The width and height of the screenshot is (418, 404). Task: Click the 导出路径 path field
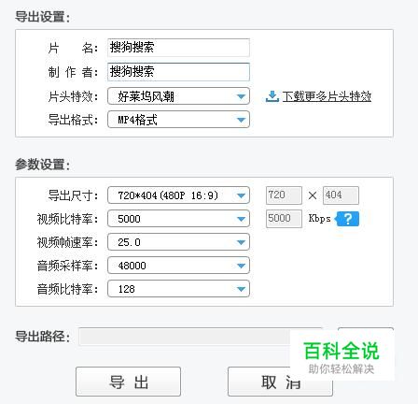201,337
